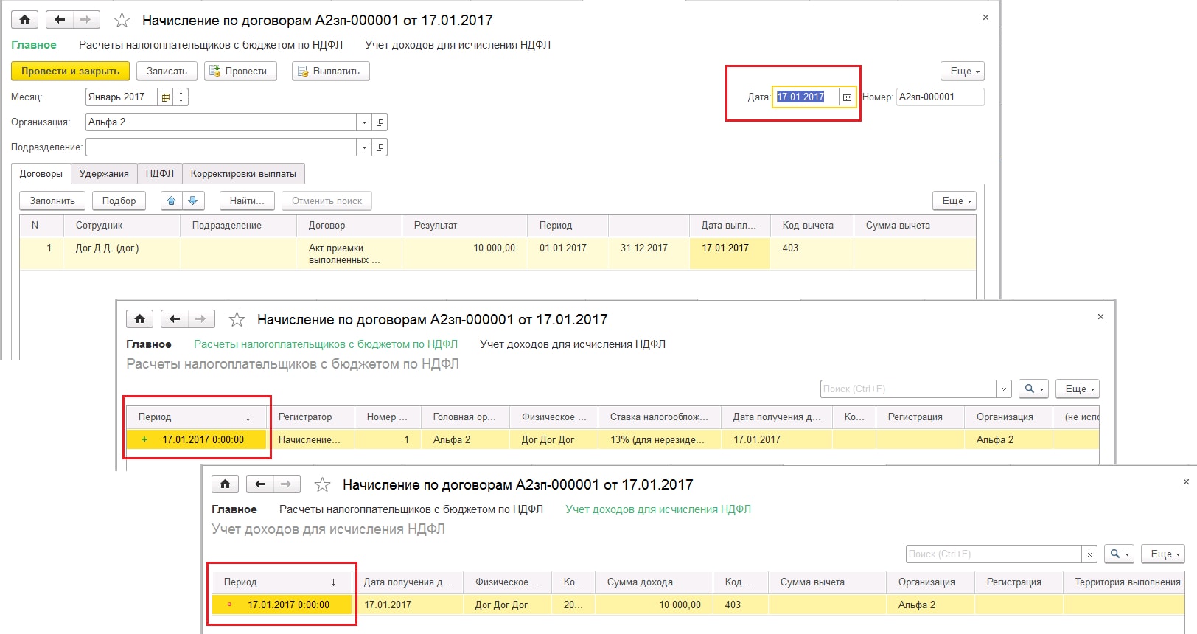Click Выплатить button
The height and width of the screenshot is (634, 1197).
click(331, 72)
